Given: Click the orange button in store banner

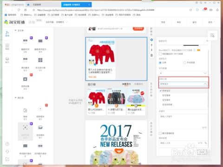Looking at the screenshot, I should coord(138,29).
